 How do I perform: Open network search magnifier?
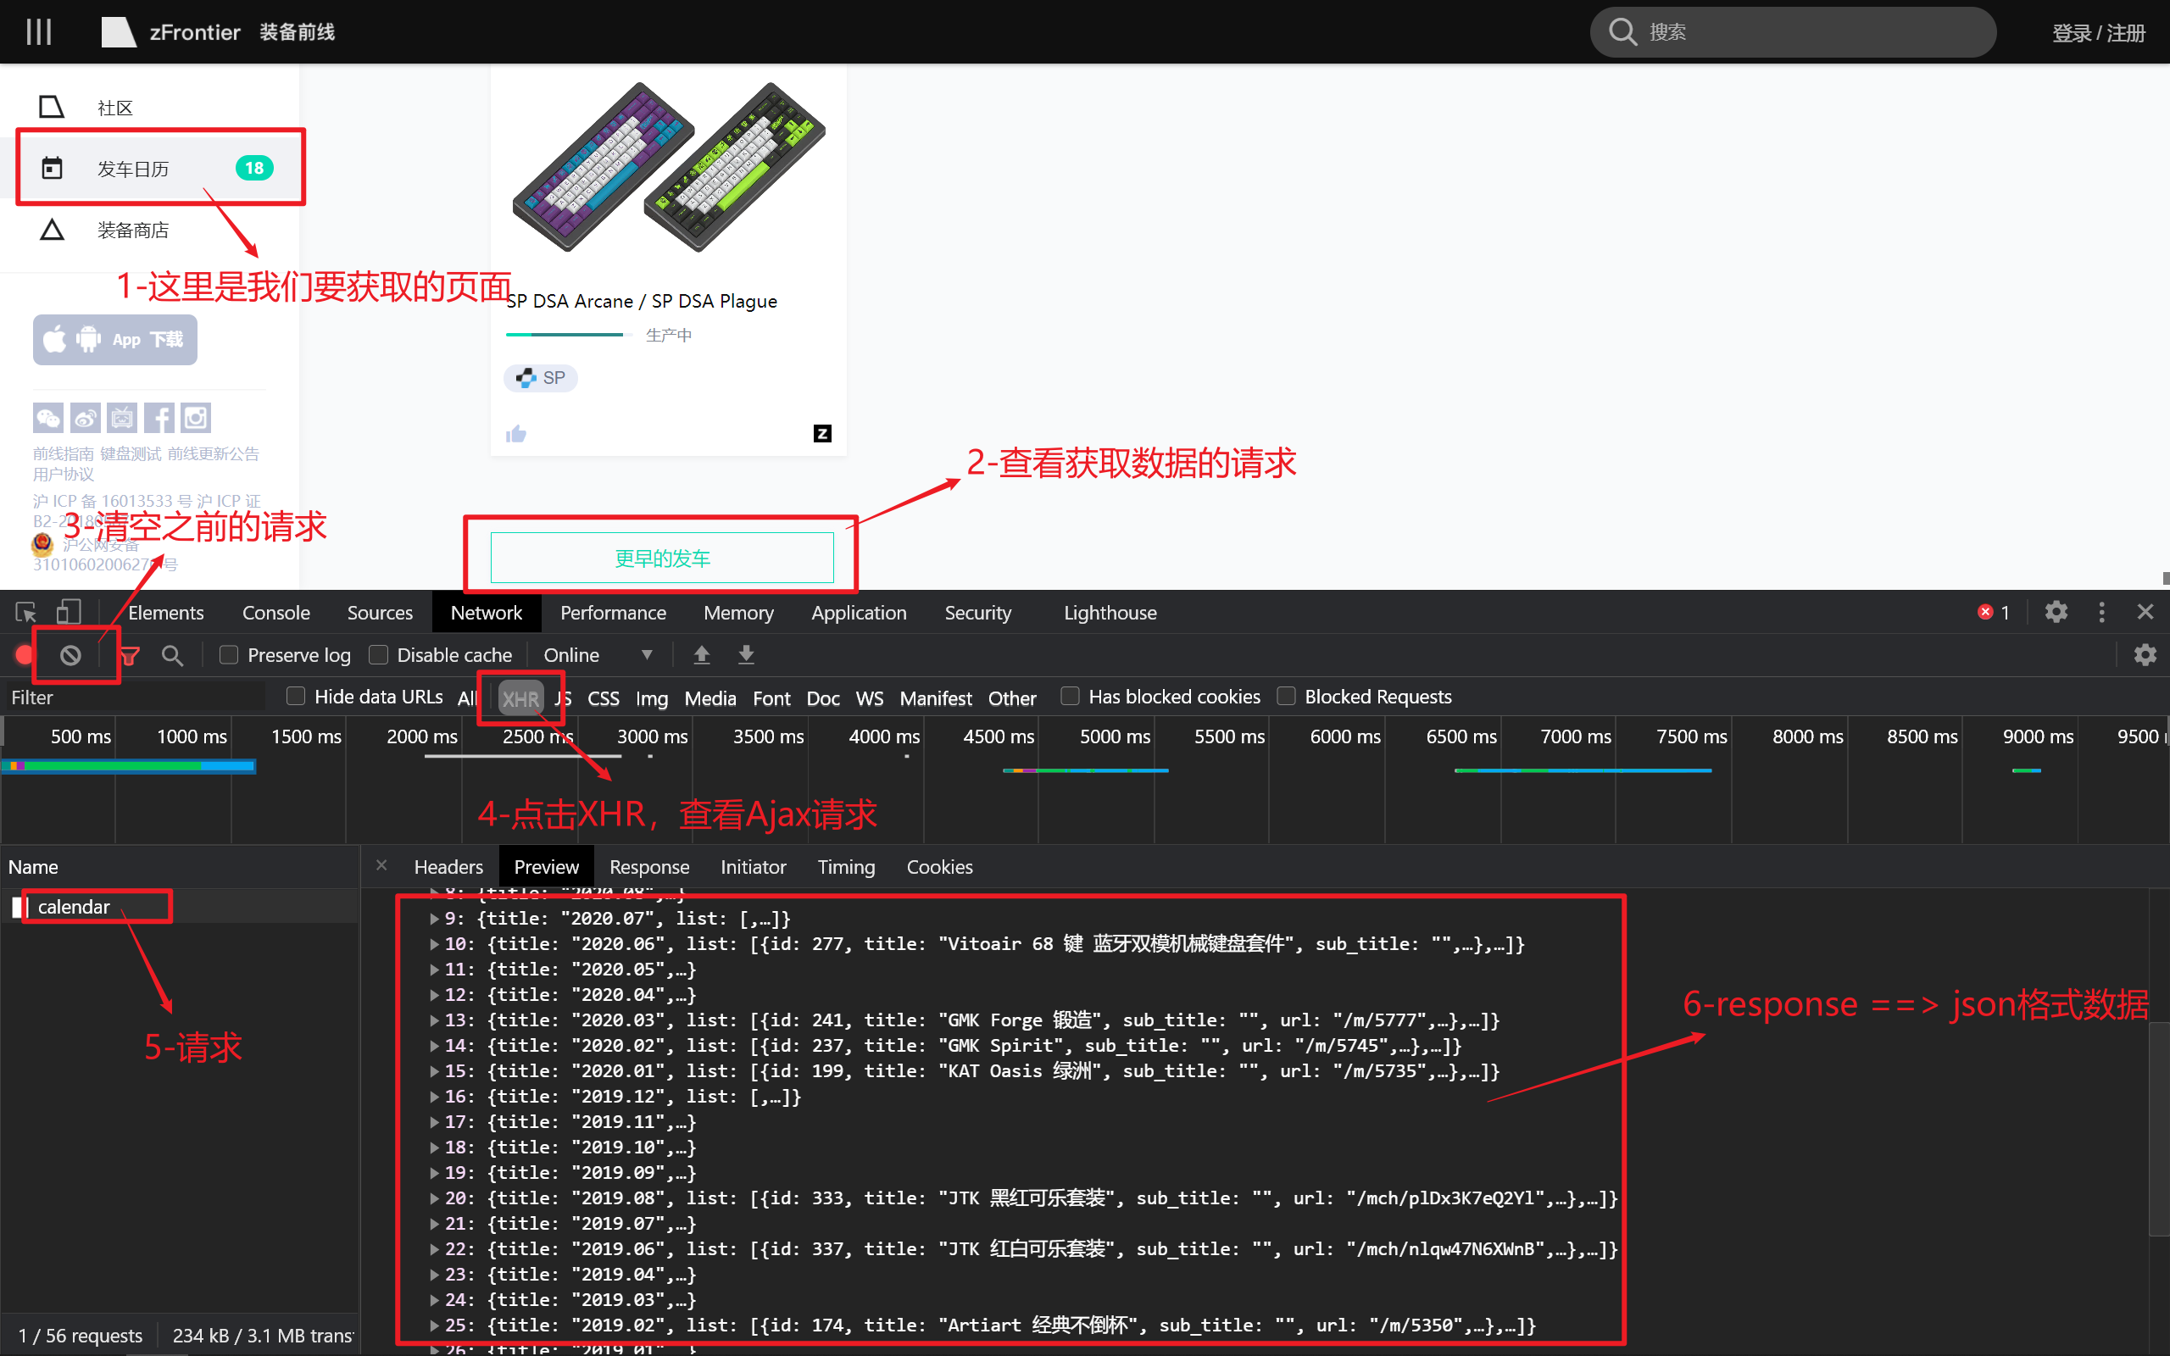point(172,656)
